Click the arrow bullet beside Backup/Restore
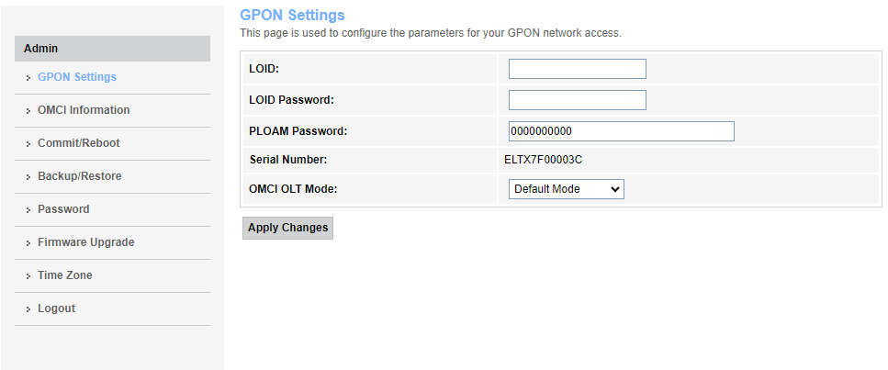Image resolution: width=888 pixels, height=370 pixels. 29,177
